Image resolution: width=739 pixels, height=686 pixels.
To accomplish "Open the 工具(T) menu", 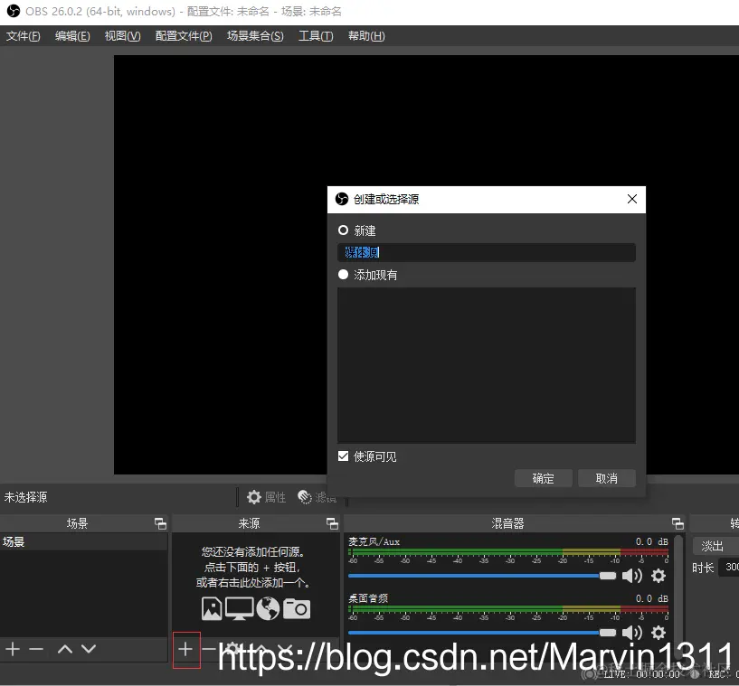I will (x=316, y=36).
